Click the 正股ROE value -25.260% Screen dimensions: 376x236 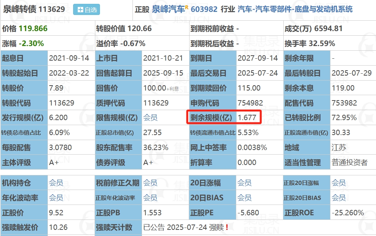click(348, 213)
